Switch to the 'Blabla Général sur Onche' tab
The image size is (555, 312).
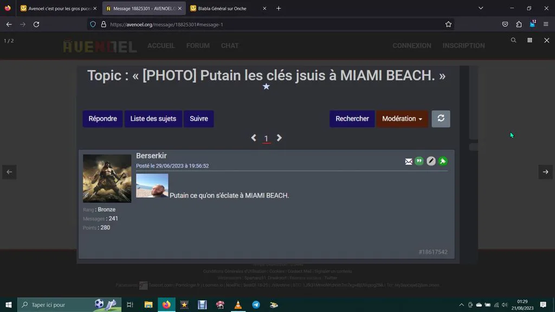pos(228,8)
